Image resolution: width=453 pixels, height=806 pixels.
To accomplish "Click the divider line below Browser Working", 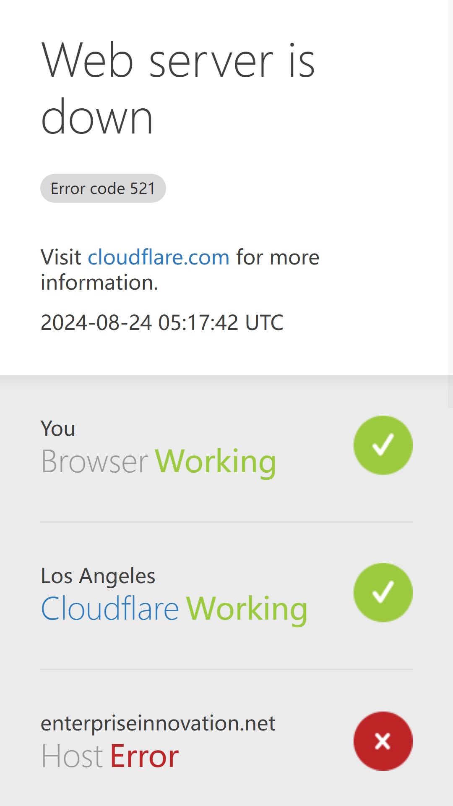I will click(226, 522).
